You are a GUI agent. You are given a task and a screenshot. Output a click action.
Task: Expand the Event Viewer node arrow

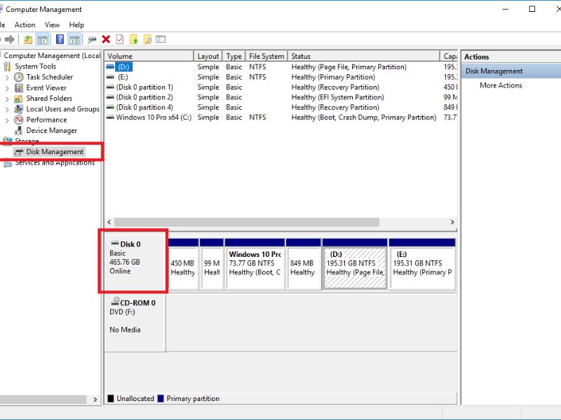pyautogui.click(x=7, y=88)
